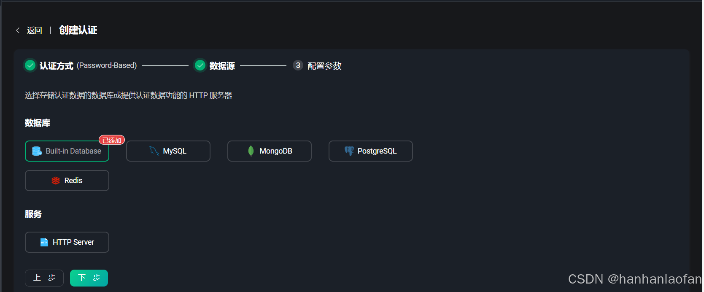Click the green checkmark beside 数据源
This screenshot has width=704, height=292.
tap(200, 65)
